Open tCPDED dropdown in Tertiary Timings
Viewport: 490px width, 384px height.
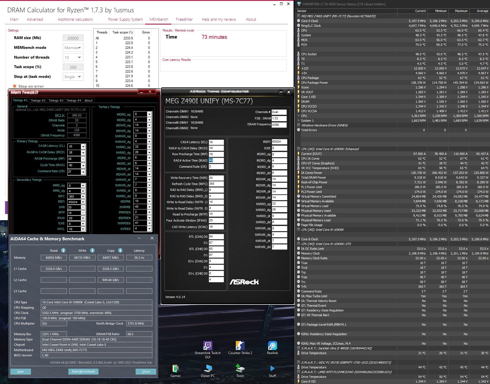point(149,229)
